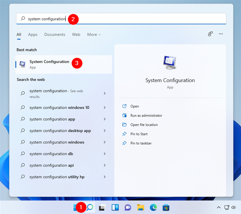Select 'system configuration windows' suggestion
The image size is (241, 214).
64,142
